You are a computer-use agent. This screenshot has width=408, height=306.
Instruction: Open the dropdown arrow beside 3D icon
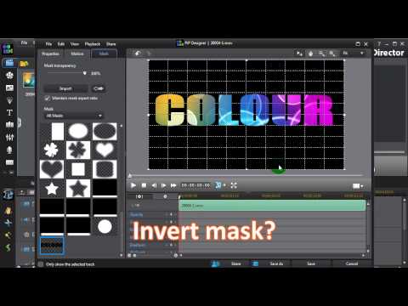click(224, 185)
